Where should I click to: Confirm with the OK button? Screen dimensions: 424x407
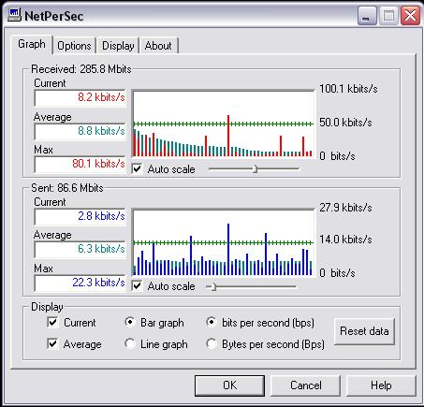click(229, 385)
